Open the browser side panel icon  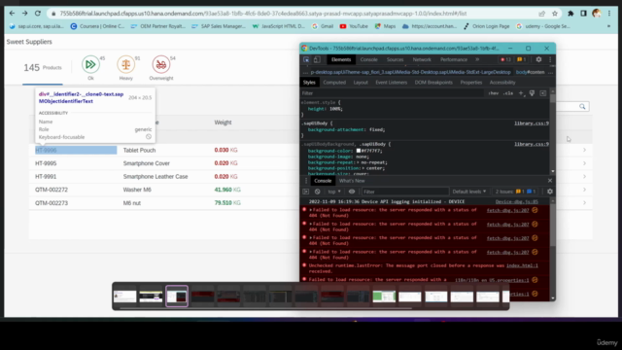(583, 14)
